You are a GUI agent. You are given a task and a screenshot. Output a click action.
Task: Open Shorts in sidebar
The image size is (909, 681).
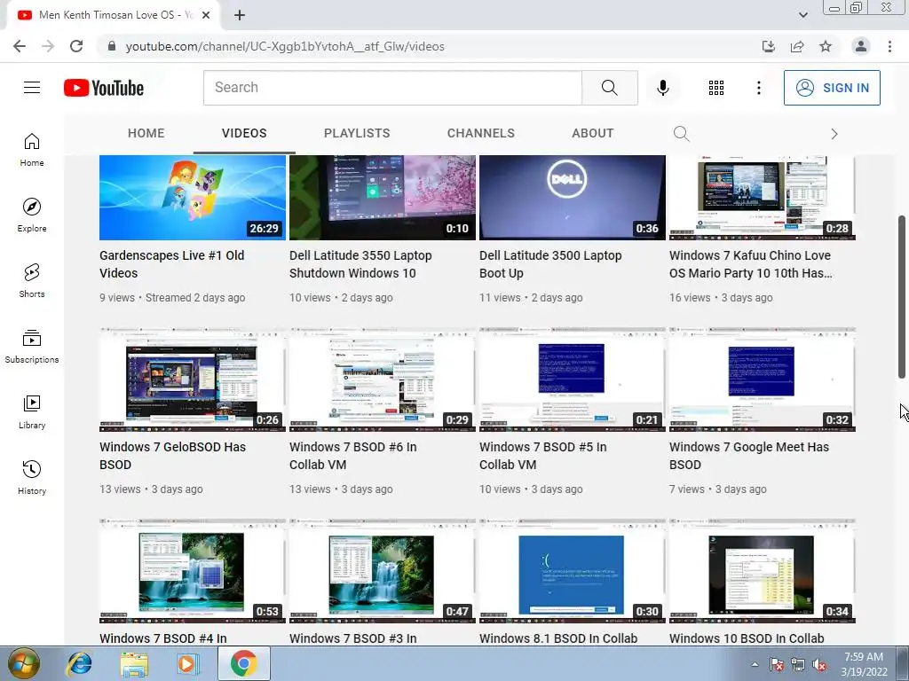(32, 280)
